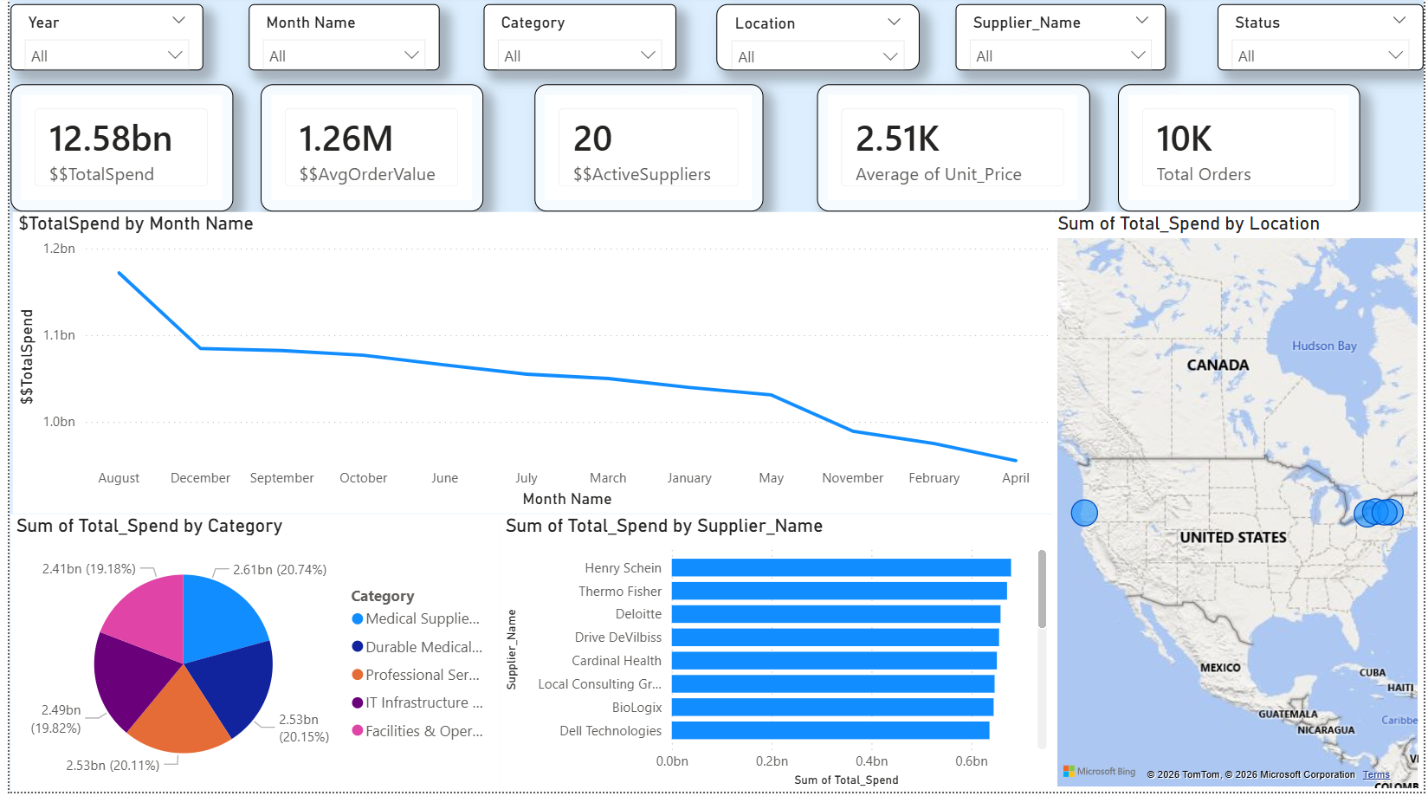This screenshot has width=1428, height=796.
Task: Click the Hudson Bay label on map
Action: pos(1324,346)
